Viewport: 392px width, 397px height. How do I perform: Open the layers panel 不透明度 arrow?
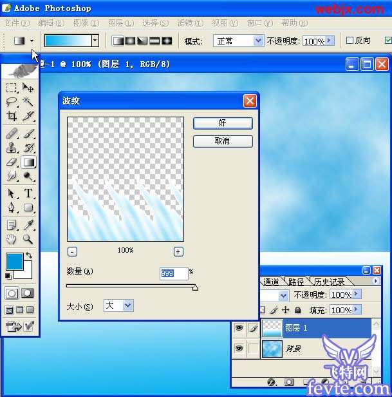click(357, 294)
